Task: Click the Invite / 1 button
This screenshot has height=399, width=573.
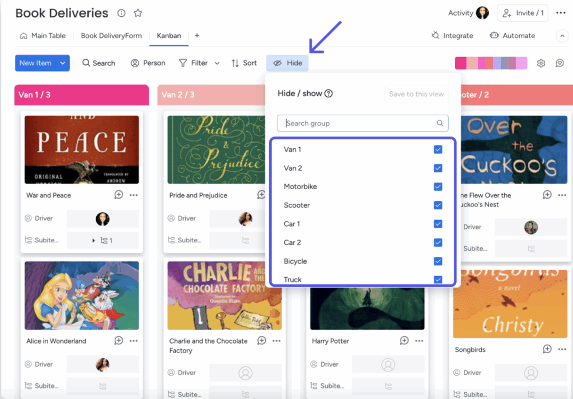Action: pyautogui.click(x=522, y=13)
